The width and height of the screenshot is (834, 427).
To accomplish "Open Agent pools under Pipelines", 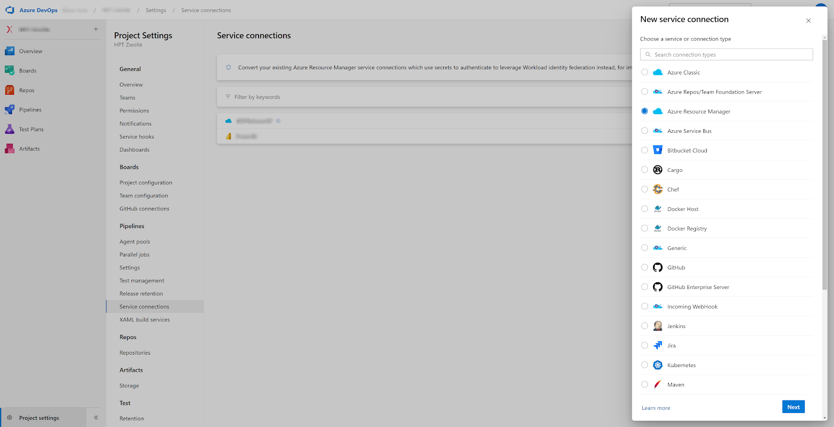I will coord(134,242).
